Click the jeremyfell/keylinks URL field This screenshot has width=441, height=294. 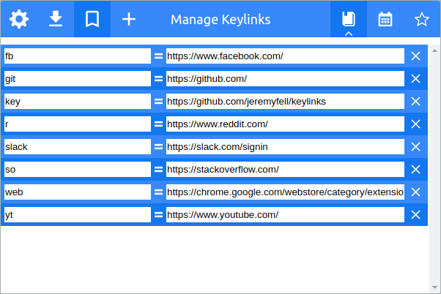tap(285, 102)
